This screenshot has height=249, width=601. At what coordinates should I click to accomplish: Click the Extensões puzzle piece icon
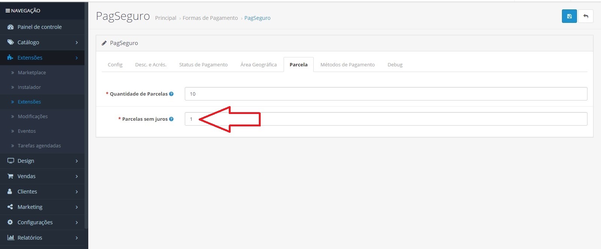[x=11, y=58]
